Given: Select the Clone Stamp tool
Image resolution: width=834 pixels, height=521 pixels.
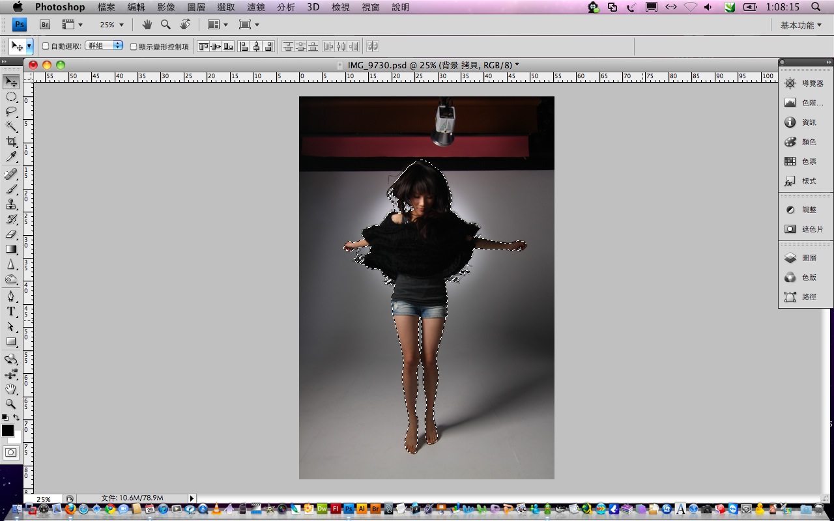Looking at the screenshot, I should pos(11,204).
